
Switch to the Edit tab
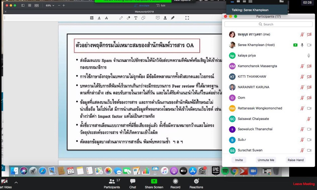(161, 5)
